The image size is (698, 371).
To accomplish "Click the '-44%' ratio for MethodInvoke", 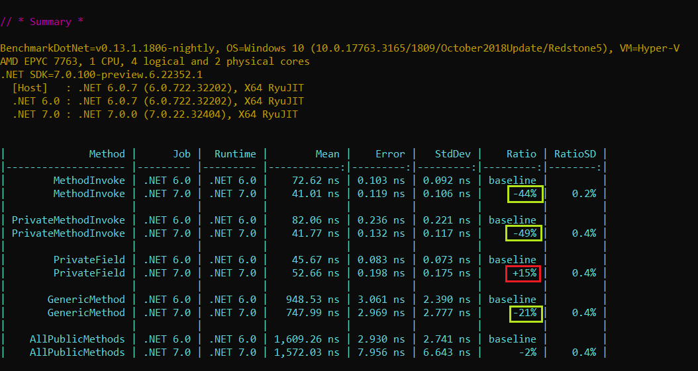I will [525, 194].
